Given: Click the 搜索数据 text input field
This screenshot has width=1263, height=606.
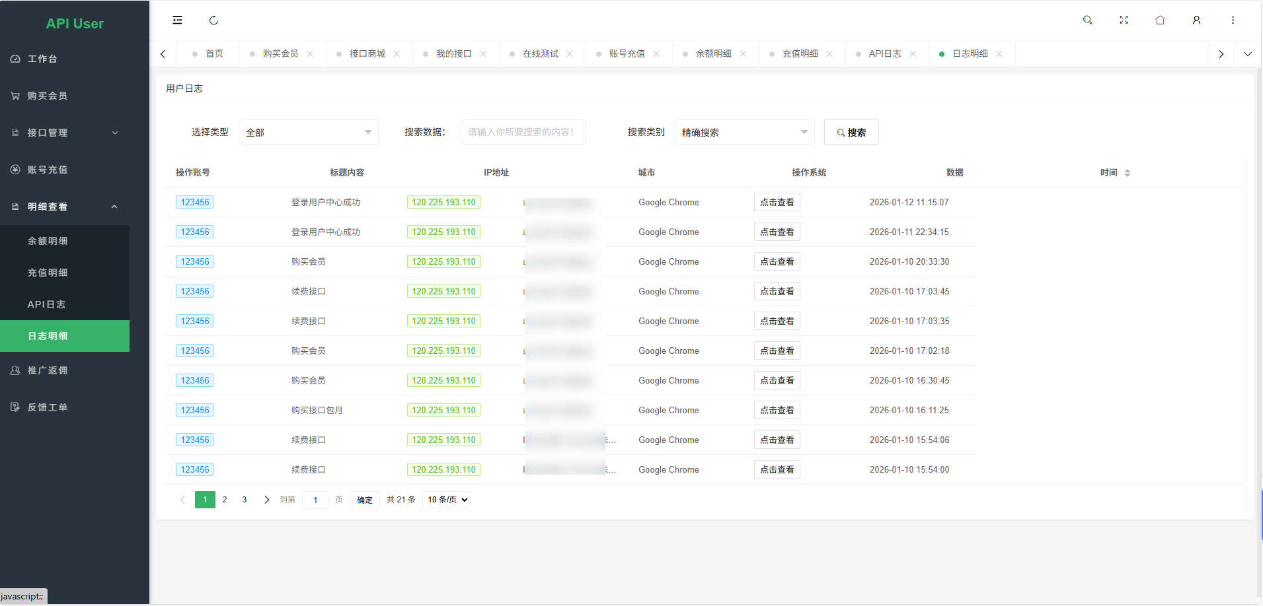Looking at the screenshot, I should pyautogui.click(x=523, y=133).
